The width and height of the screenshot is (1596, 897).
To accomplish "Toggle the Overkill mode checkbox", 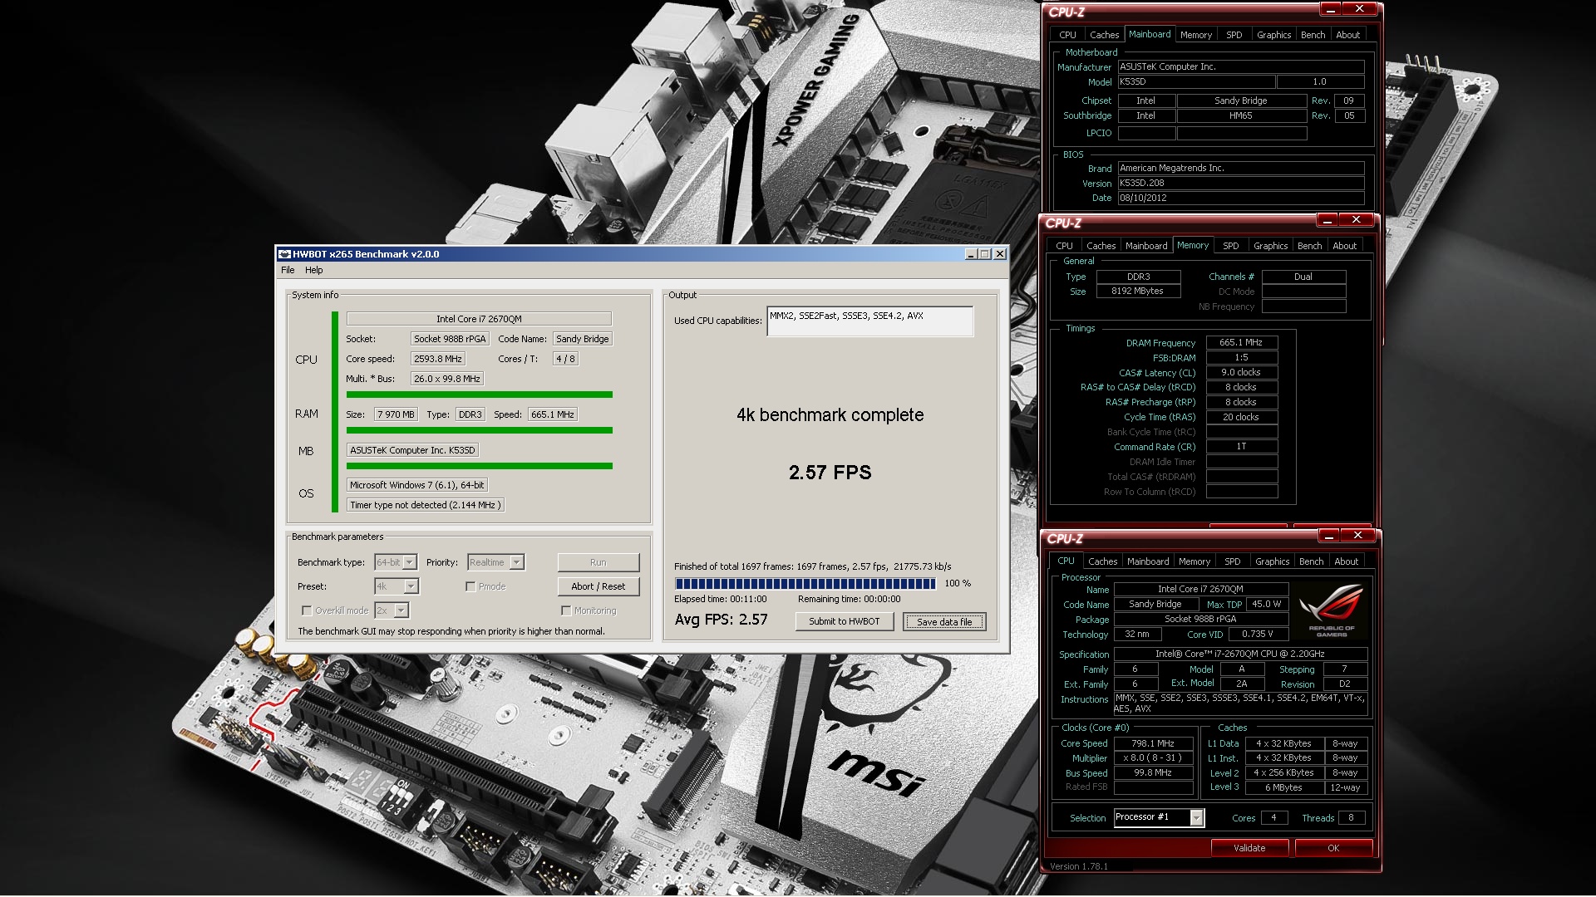I will pyautogui.click(x=307, y=610).
